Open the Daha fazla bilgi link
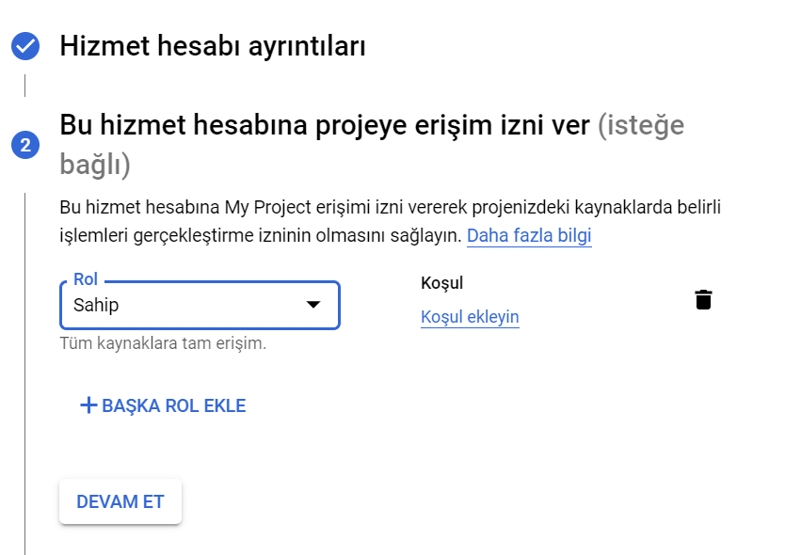 (x=529, y=236)
